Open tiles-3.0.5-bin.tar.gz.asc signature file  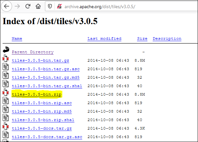[46, 69]
